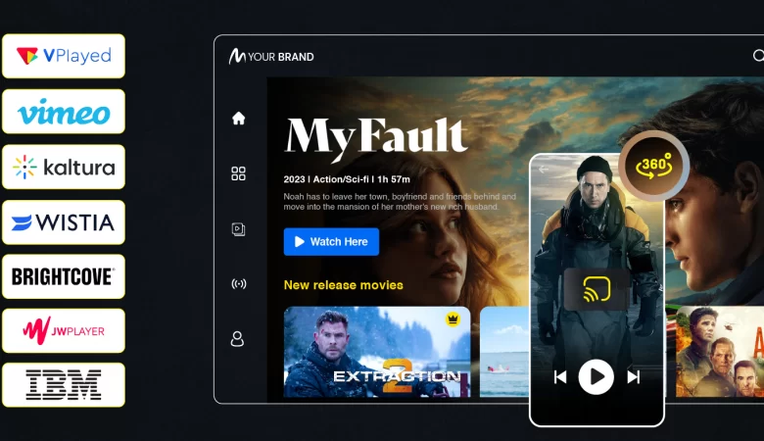The image size is (764, 441).
Task: Select the Wistia logo card
Action: click(64, 222)
